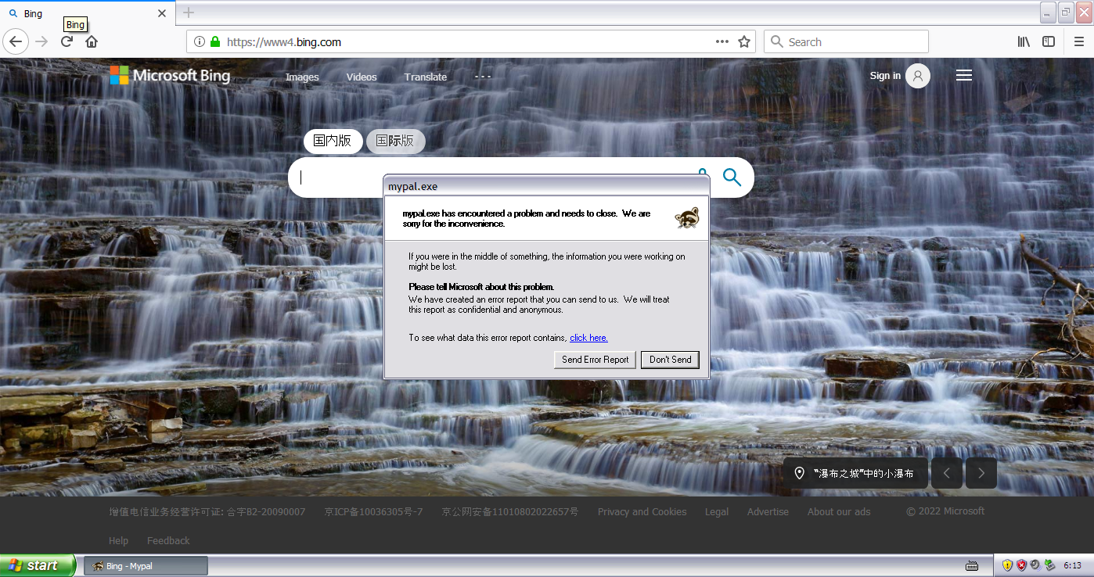Click the location pin beside the waterfall caption

[x=800, y=472]
